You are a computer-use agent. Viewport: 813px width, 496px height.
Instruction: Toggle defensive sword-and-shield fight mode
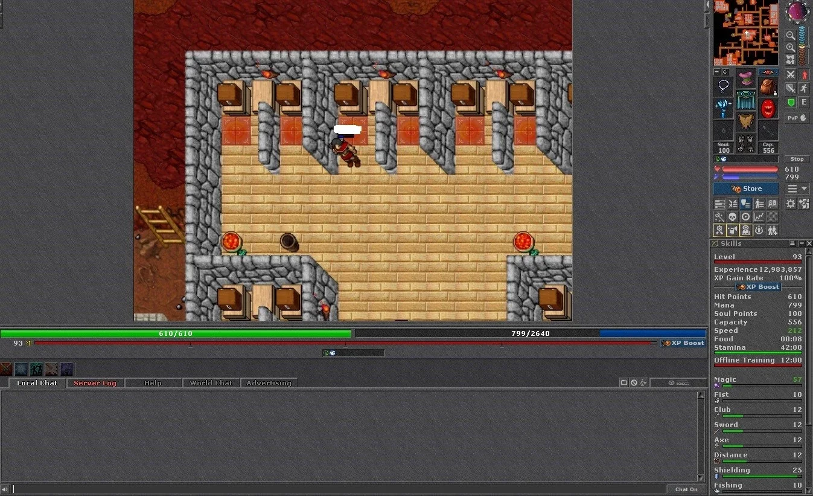click(790, 88)
